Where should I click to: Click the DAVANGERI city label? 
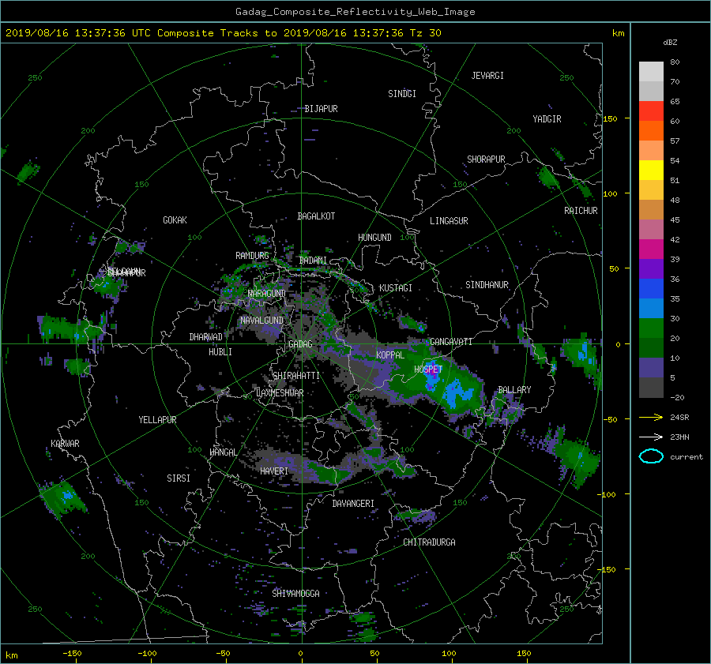tap(353, 504)
